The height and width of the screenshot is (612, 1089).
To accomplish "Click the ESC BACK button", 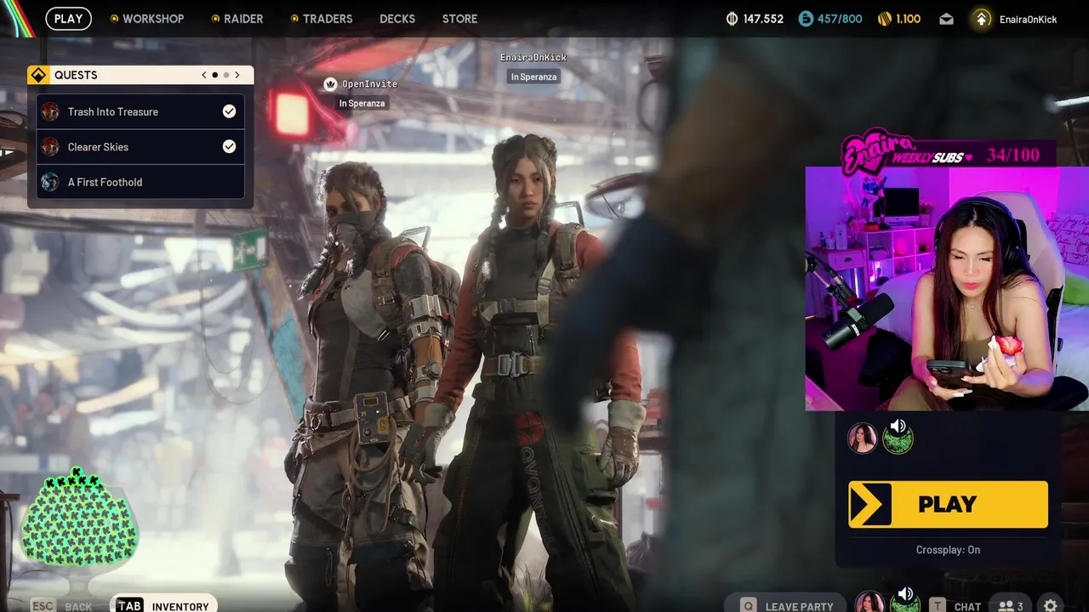I will [x=61, y=606].
